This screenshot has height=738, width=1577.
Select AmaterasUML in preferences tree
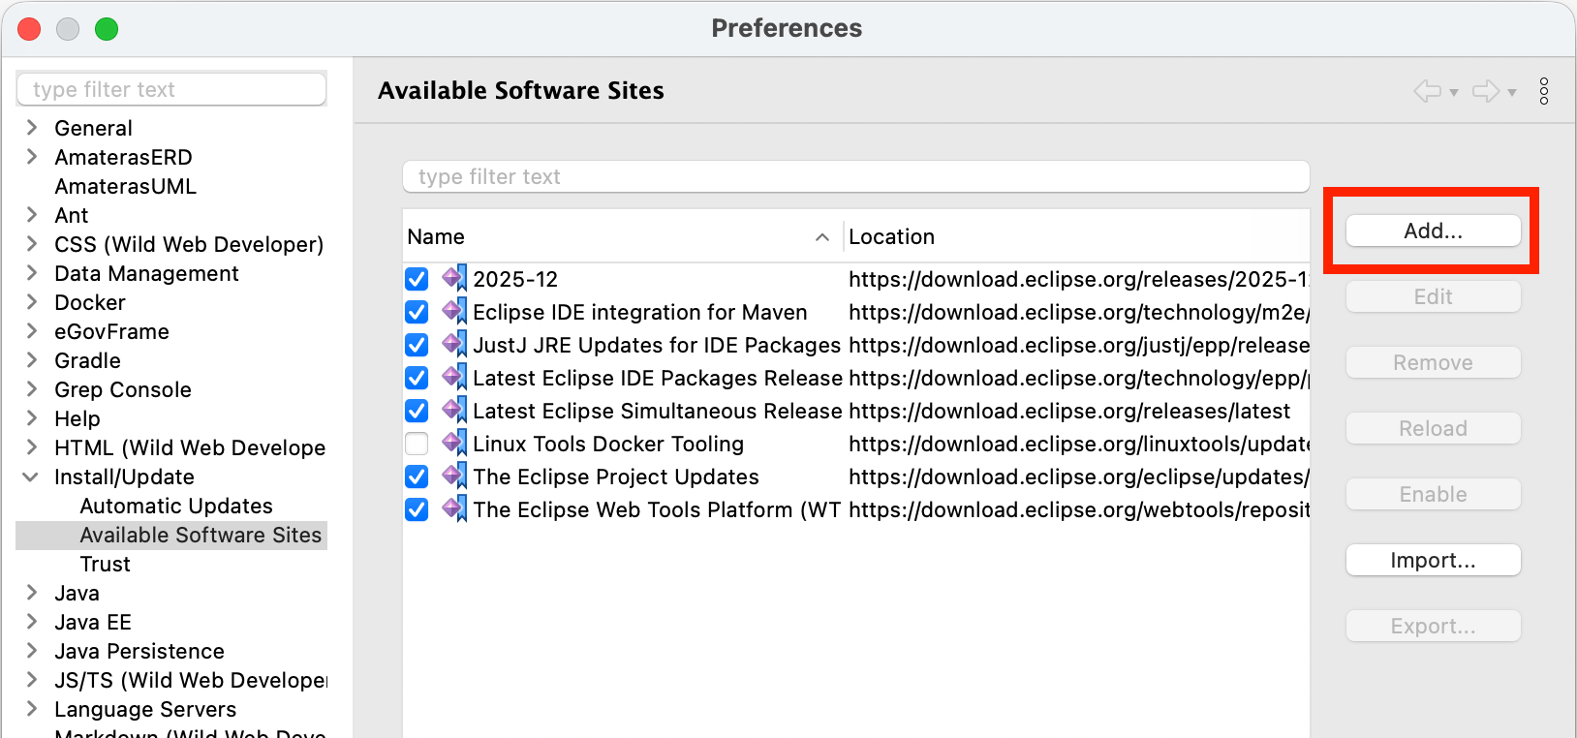coord(125,186)
